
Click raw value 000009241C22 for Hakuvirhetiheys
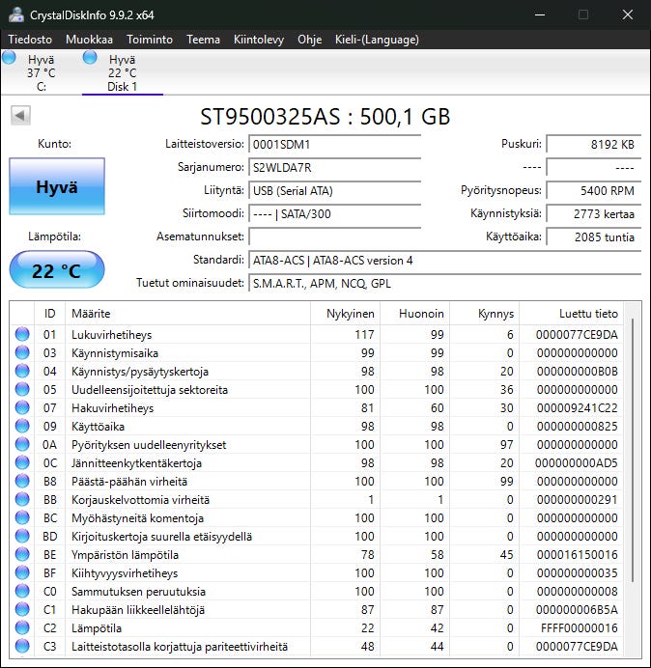tap(577, 407)
